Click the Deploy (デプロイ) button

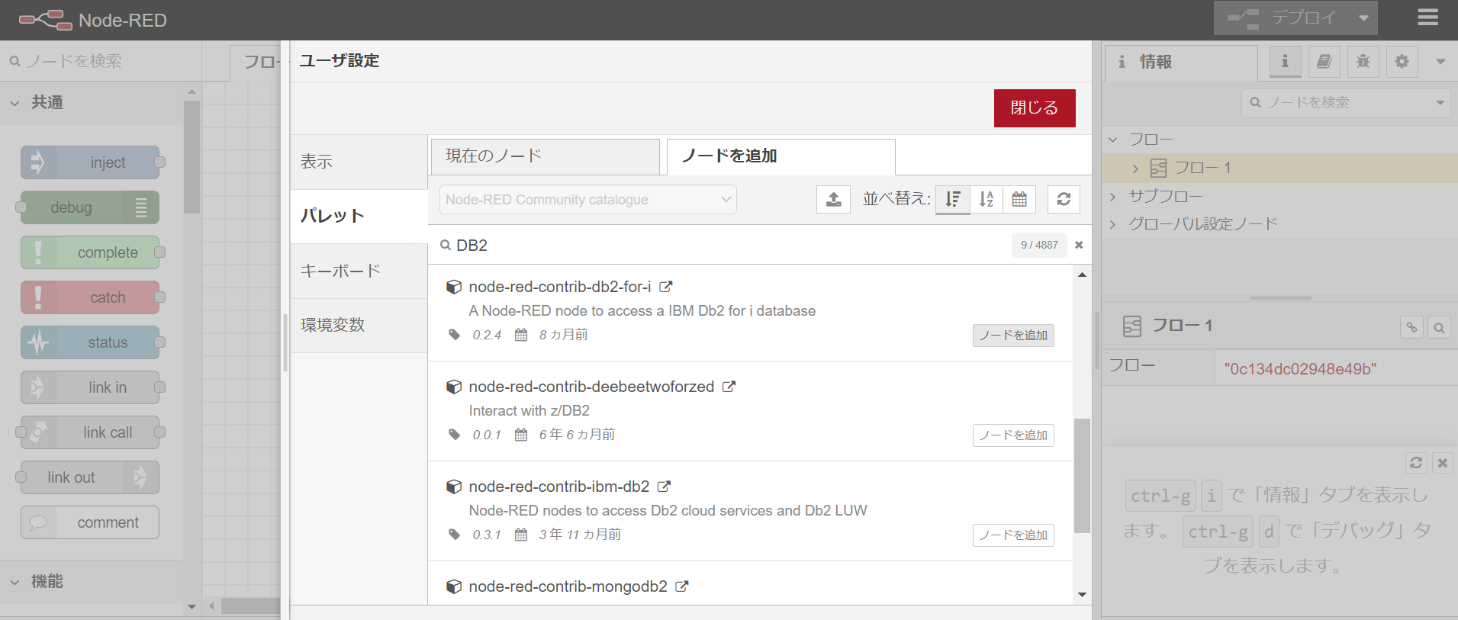[x=1282, y=18]
